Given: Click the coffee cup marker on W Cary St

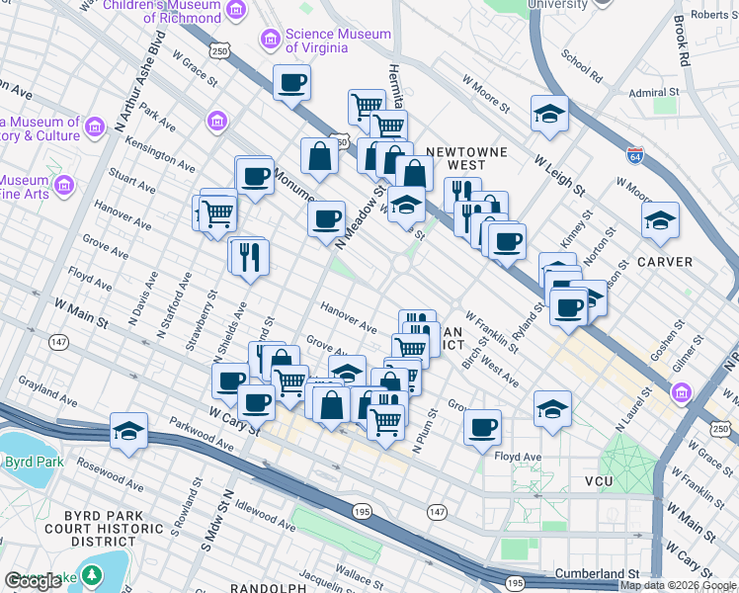Looking at the screenshot, I should pos(257,404).
